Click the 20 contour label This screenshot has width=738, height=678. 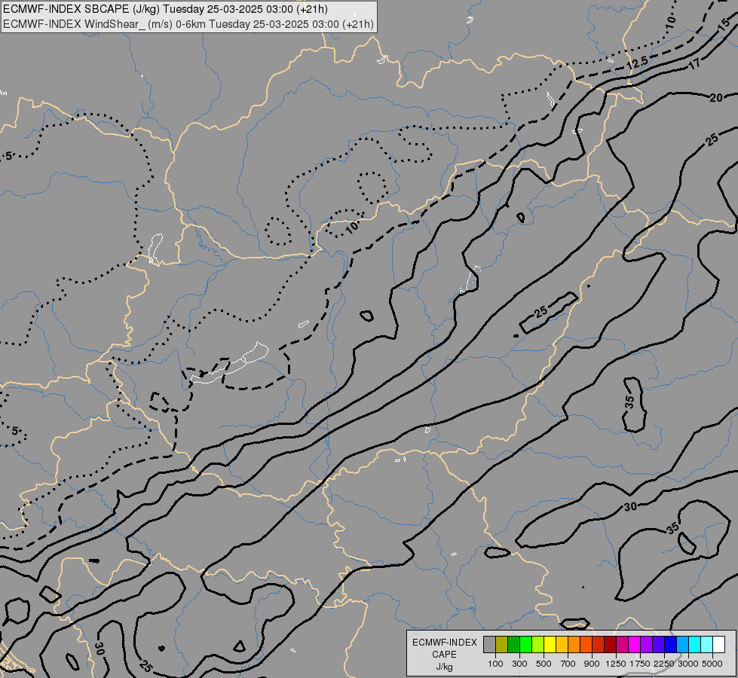coord(716,98)
